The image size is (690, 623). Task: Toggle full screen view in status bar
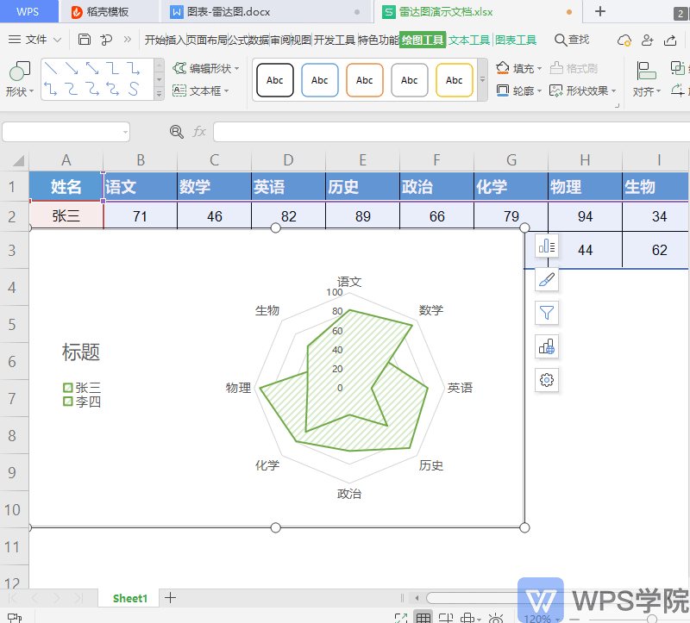400,618
